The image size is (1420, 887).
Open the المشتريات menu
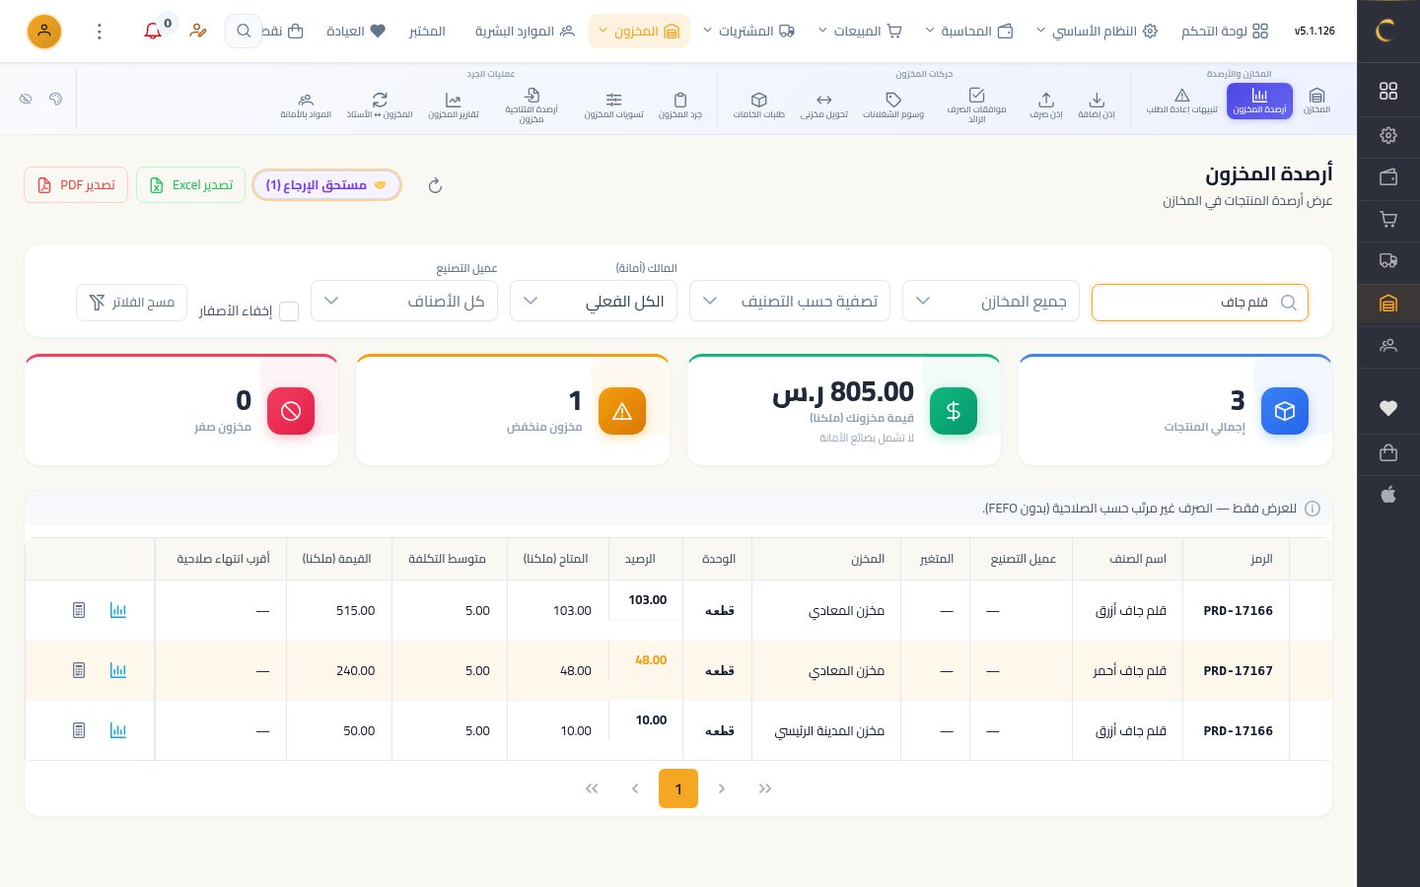748,32
